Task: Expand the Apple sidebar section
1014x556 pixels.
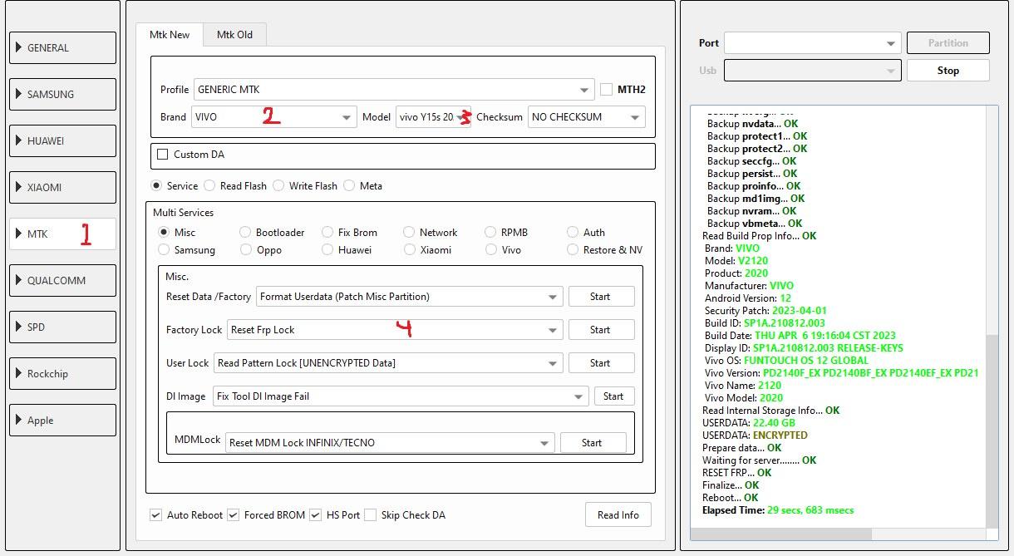Action: click(63, 420)
